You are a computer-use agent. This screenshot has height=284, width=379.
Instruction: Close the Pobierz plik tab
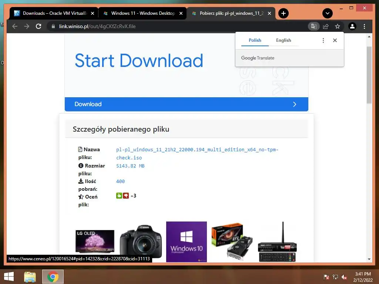pos(269,13)
